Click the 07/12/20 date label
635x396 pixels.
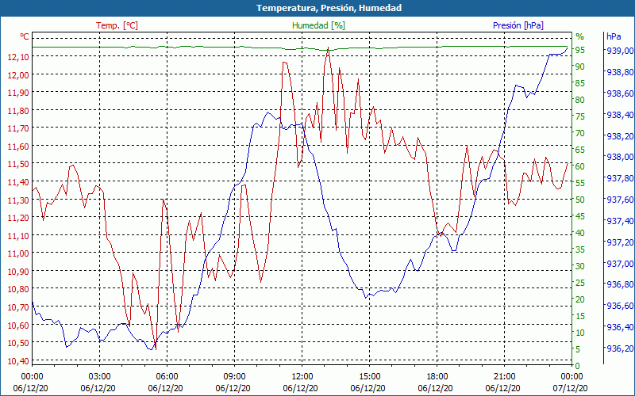(570, 389)
